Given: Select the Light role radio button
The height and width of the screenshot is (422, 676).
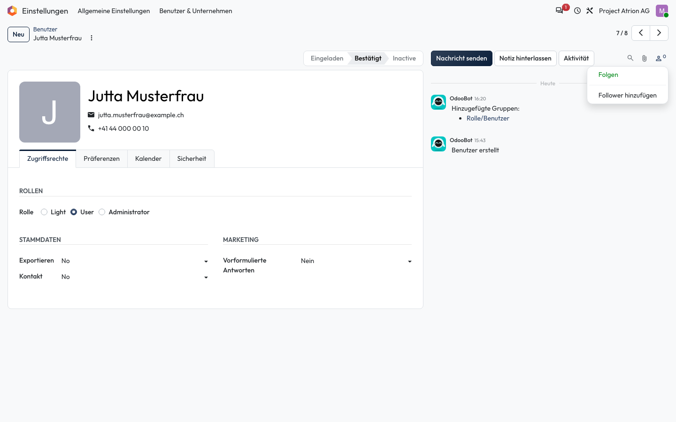Looking at the screenshot, I should pyautogui.click(x=44, y=212).
